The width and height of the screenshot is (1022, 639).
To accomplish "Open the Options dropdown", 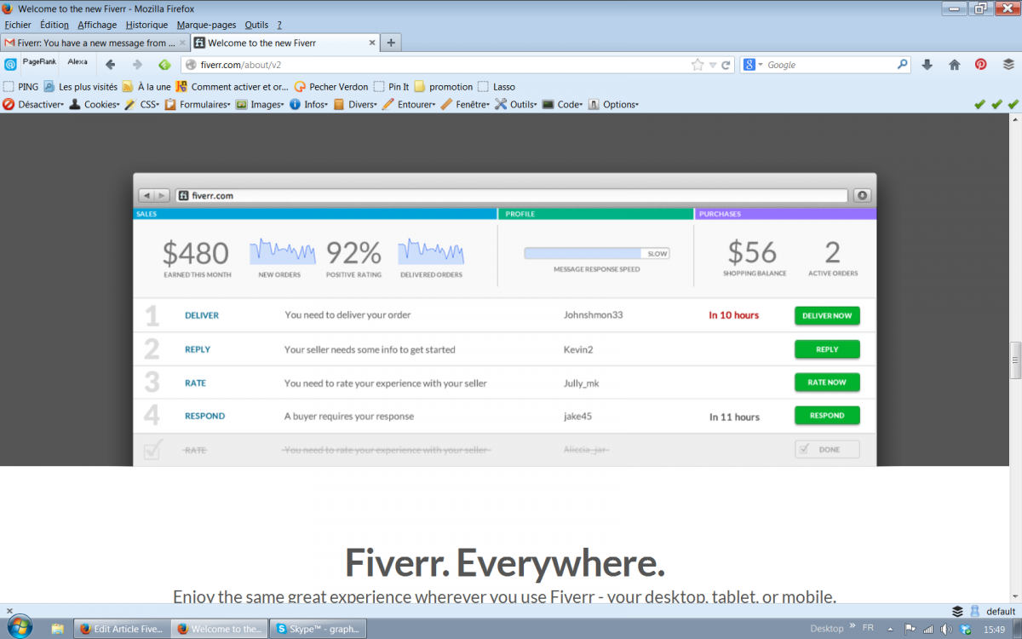I will 613,104.
